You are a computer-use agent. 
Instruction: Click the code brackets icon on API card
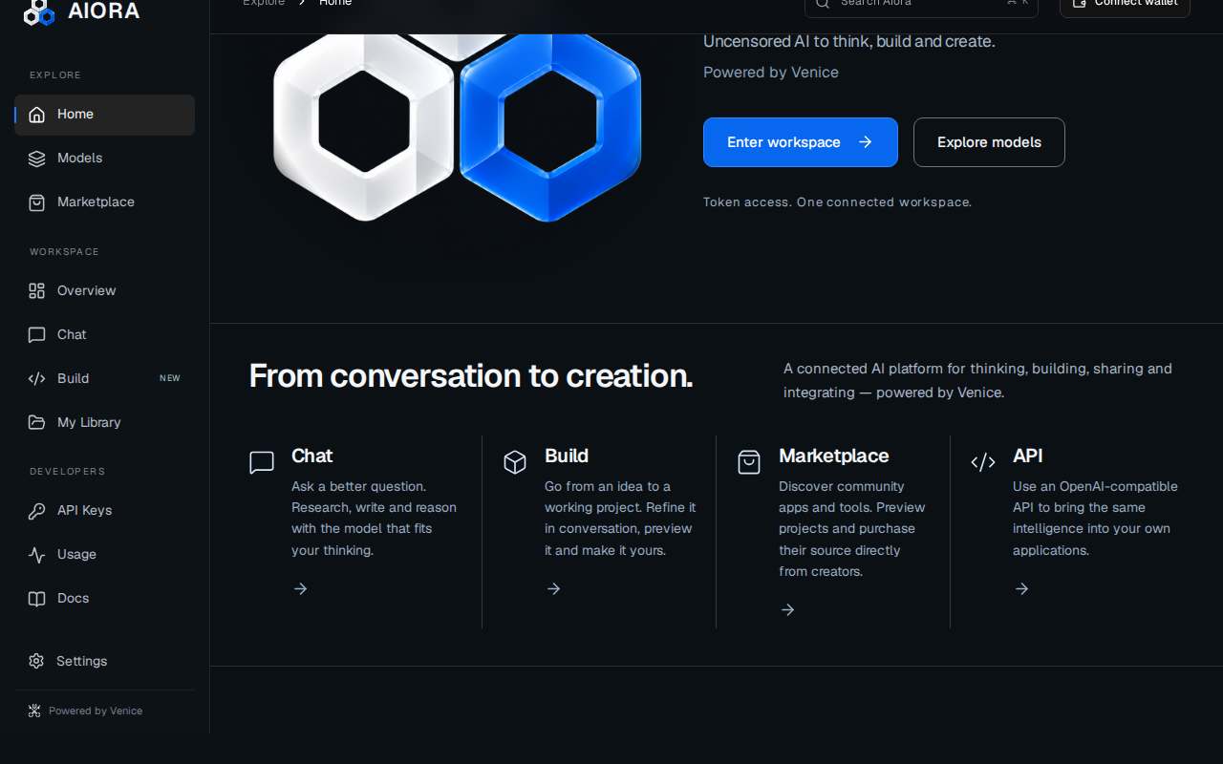[x=983, y=462]
